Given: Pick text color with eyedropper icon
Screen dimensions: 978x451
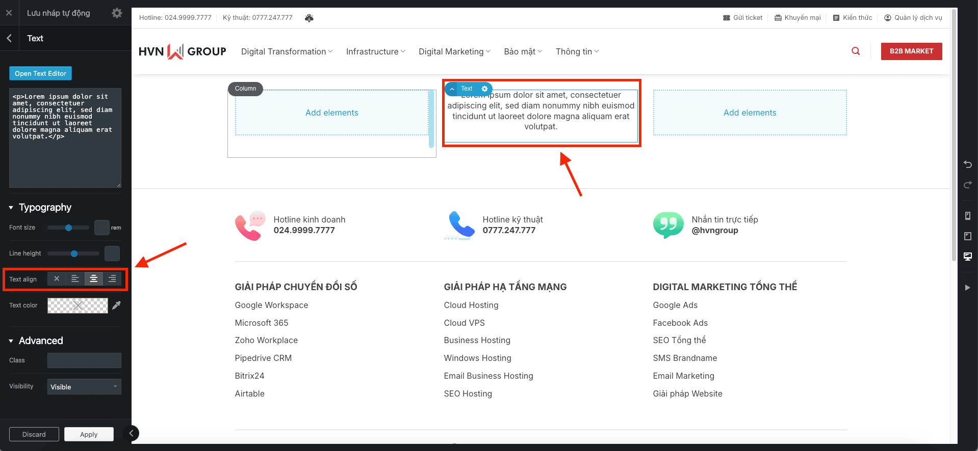Looking at the screenshot, I should [117, 305].
